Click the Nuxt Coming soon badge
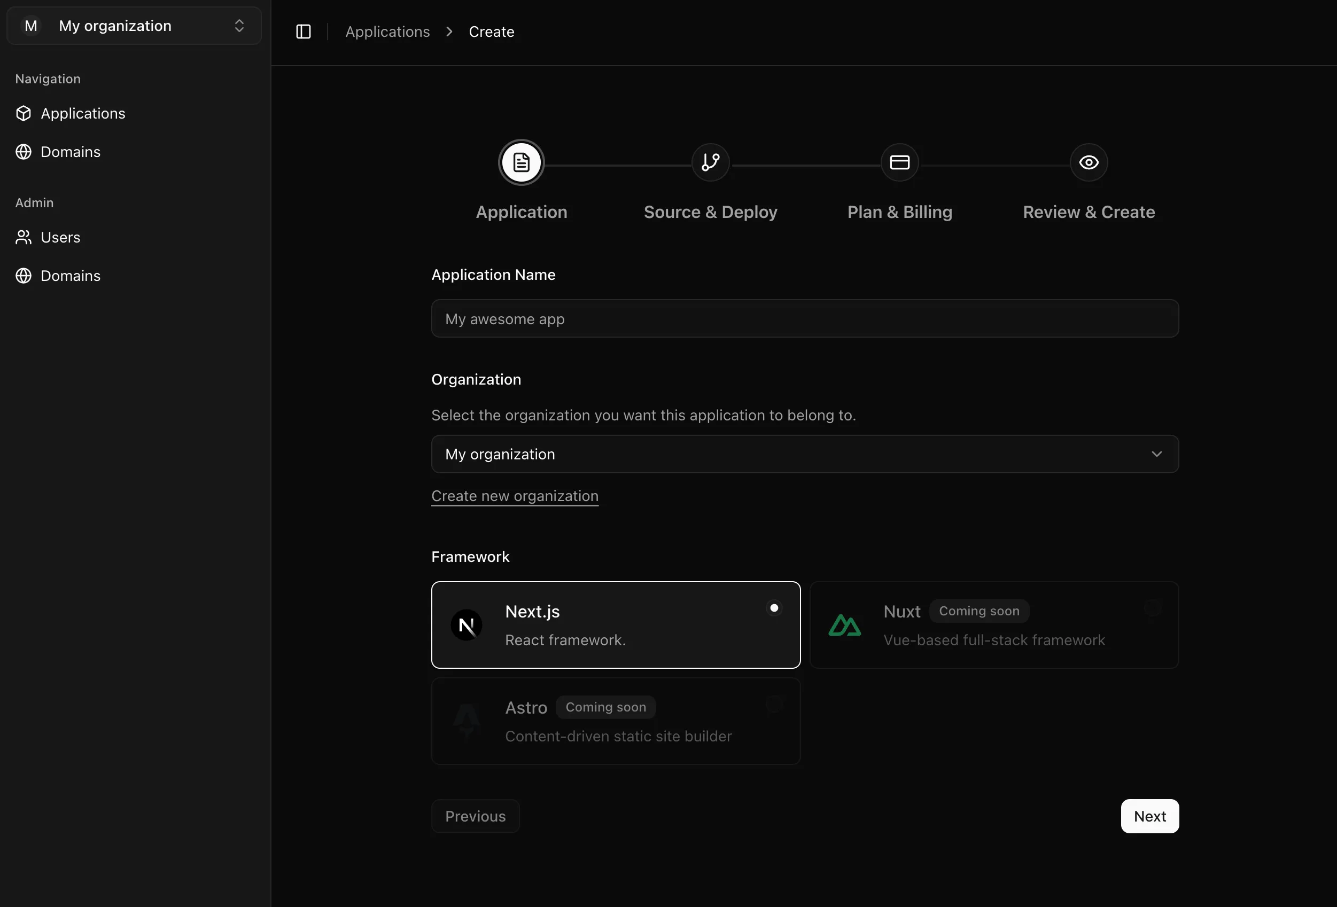This screenshot has width=1337, height=907. pyautogui.click(x=979, y=611)
